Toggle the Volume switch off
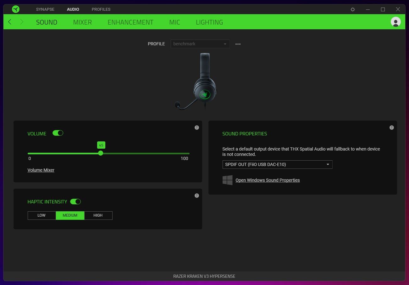 coord(58,133)
